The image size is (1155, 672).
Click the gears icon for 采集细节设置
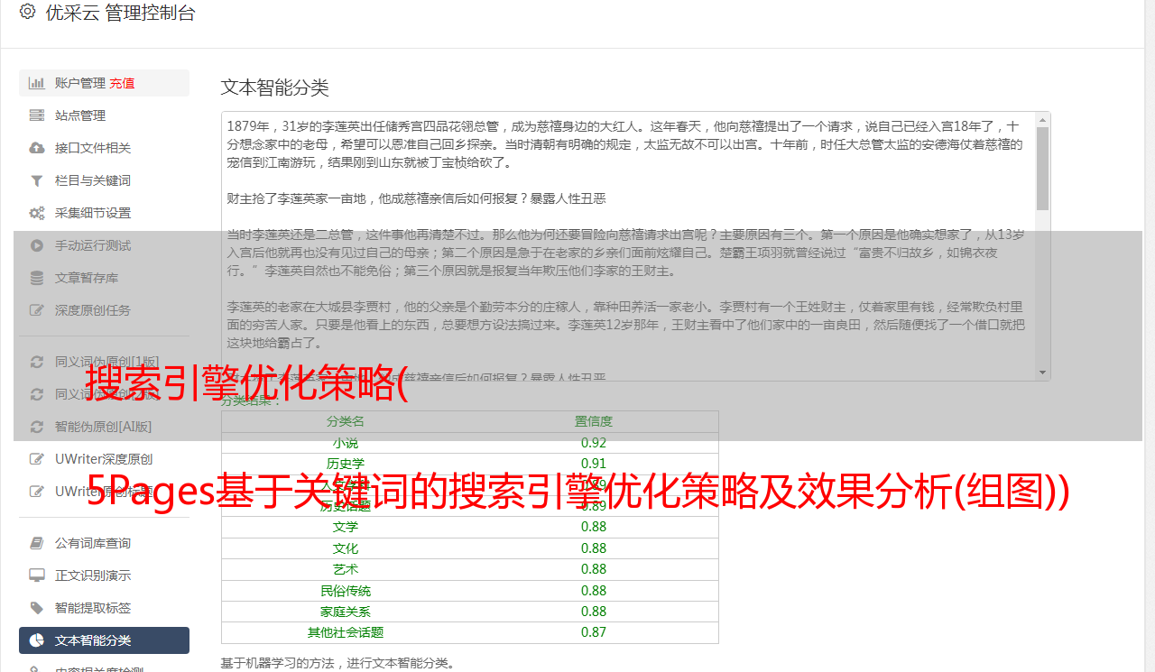point(37,213)
